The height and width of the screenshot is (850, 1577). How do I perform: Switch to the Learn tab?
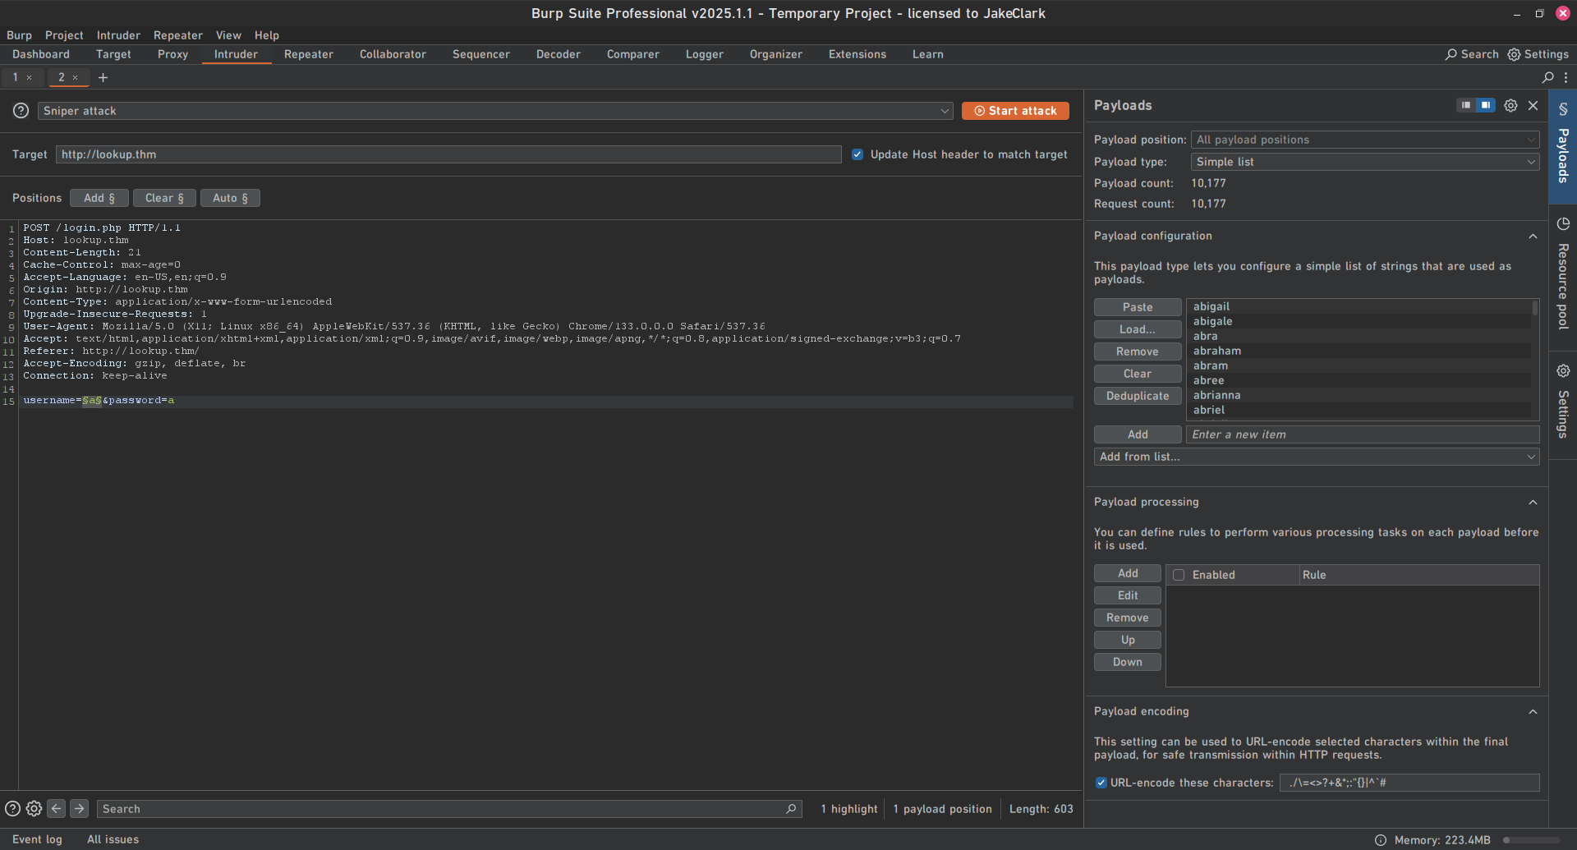coord(928,54)
